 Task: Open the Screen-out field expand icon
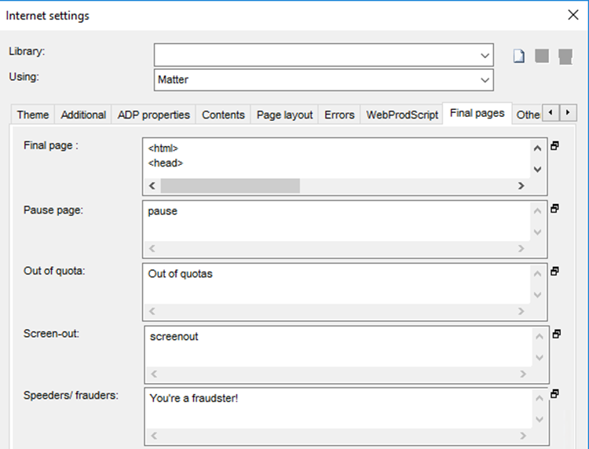555,334
